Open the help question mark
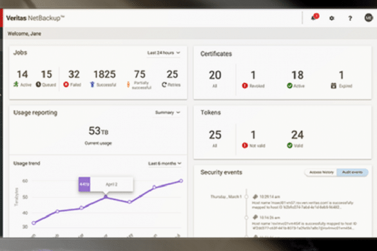 pos(350,18)
